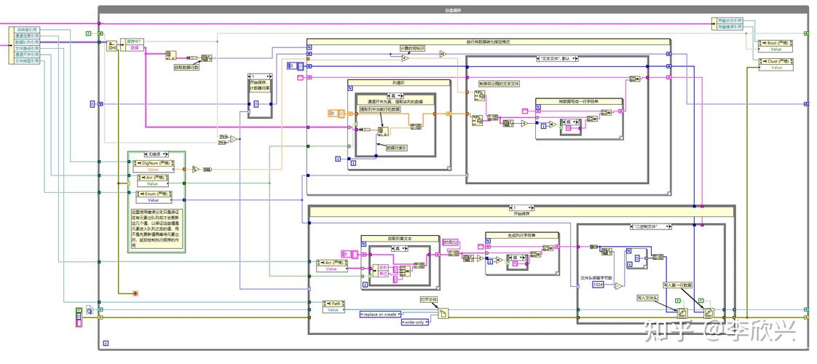Click the 时间(S) string constant
Image resolution: width=817 pixels, height=364 pixels.
[x=450, y=242]
